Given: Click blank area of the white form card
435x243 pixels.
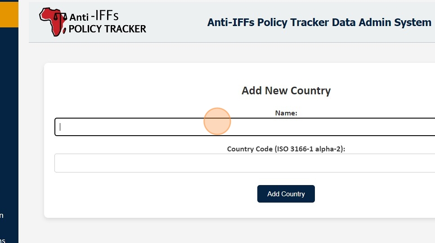Looking at the screenshot, I should [135, 198].
